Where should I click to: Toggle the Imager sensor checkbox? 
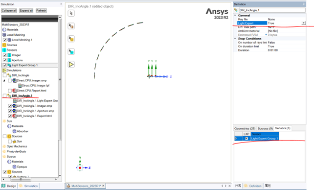pos(5,55)
